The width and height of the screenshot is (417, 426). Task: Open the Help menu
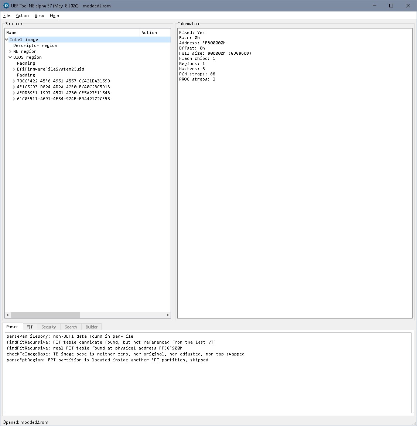54,16
